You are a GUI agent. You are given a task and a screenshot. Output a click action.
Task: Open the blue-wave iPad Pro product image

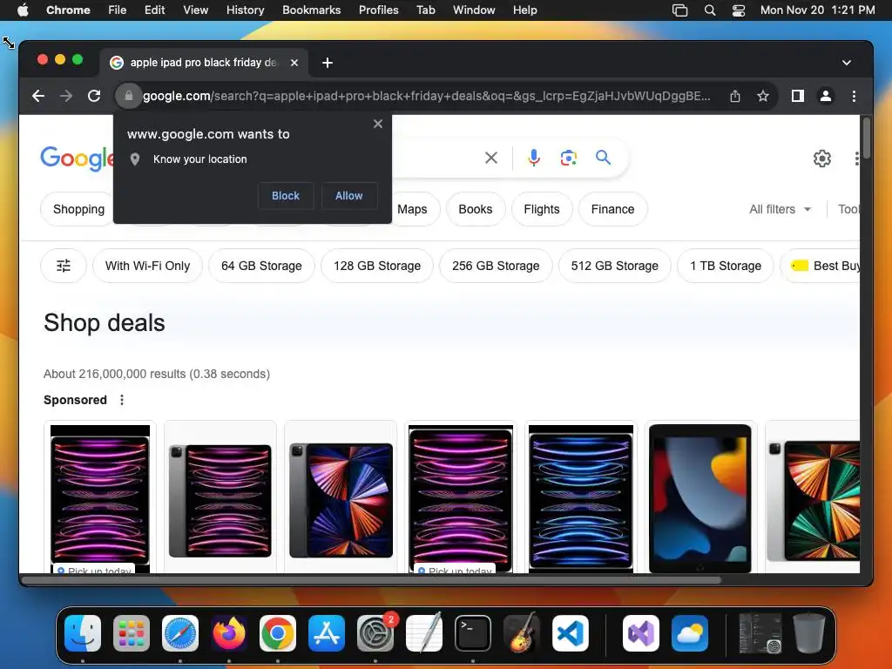click(x=581, y=499)
